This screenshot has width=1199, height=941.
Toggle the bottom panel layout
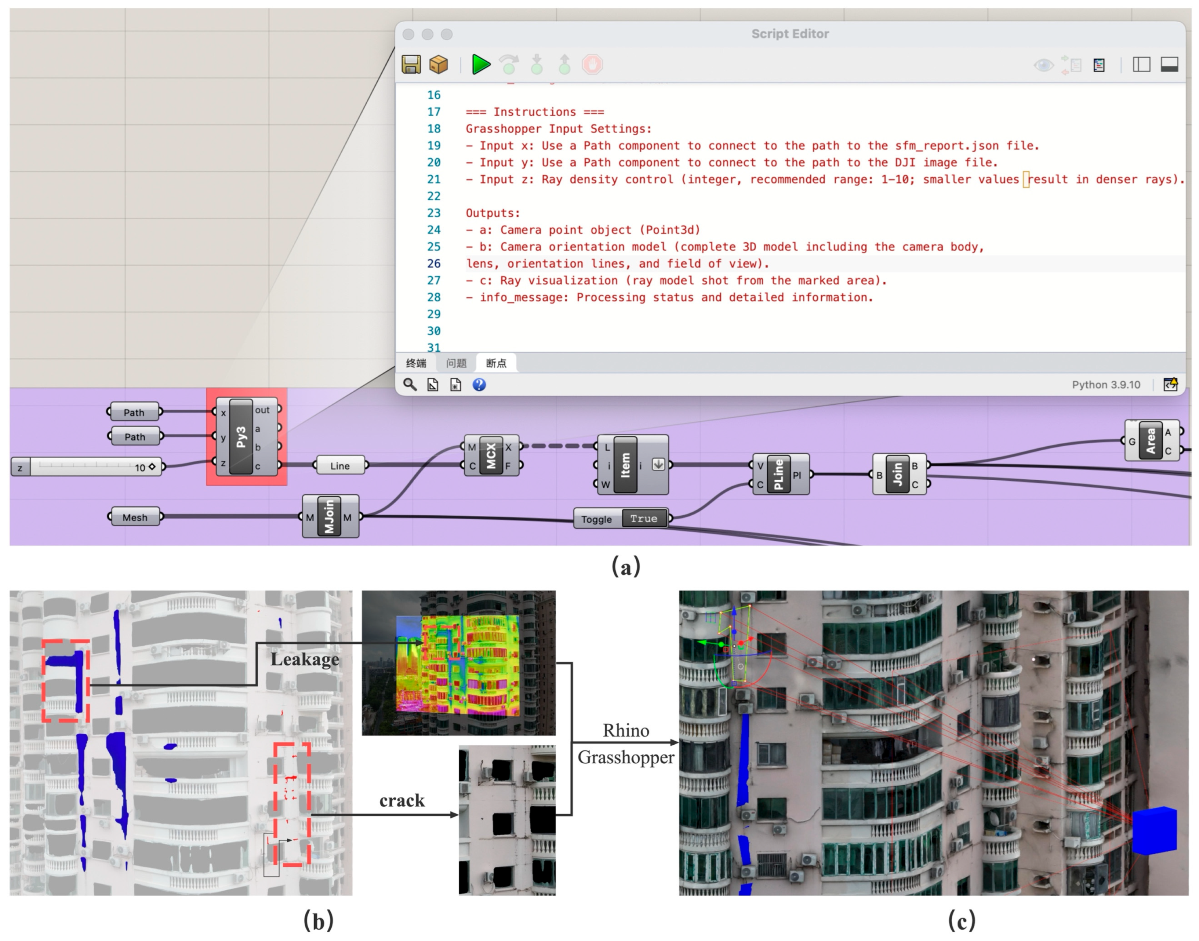click(x=1169, y=65)
